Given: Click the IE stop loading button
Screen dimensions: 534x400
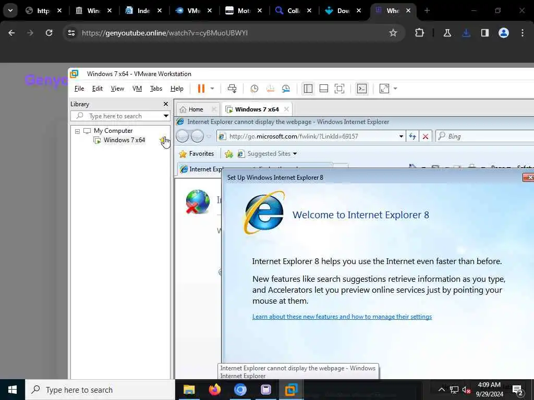Looking at the screenshot, I should click(426, 136).
